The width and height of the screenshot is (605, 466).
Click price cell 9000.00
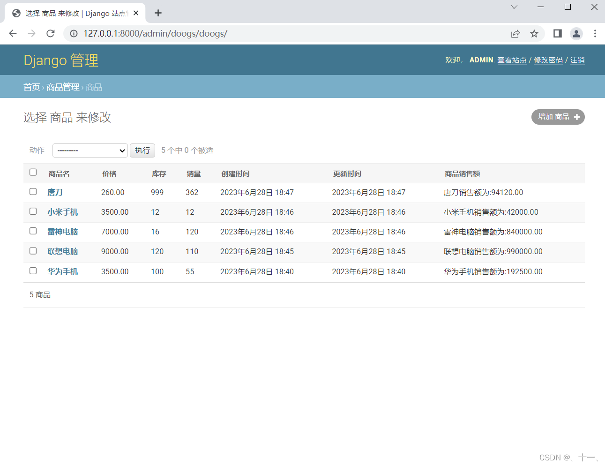(115, 251)
